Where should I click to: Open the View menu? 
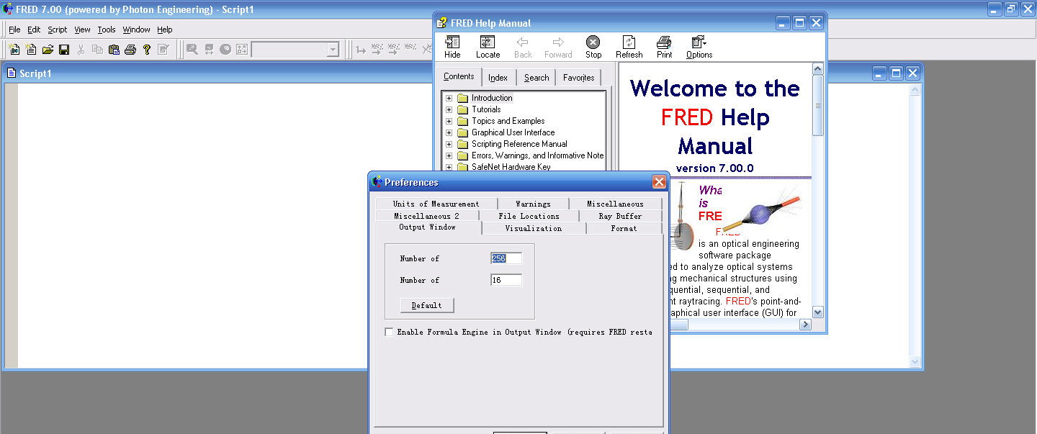point(83,30)
